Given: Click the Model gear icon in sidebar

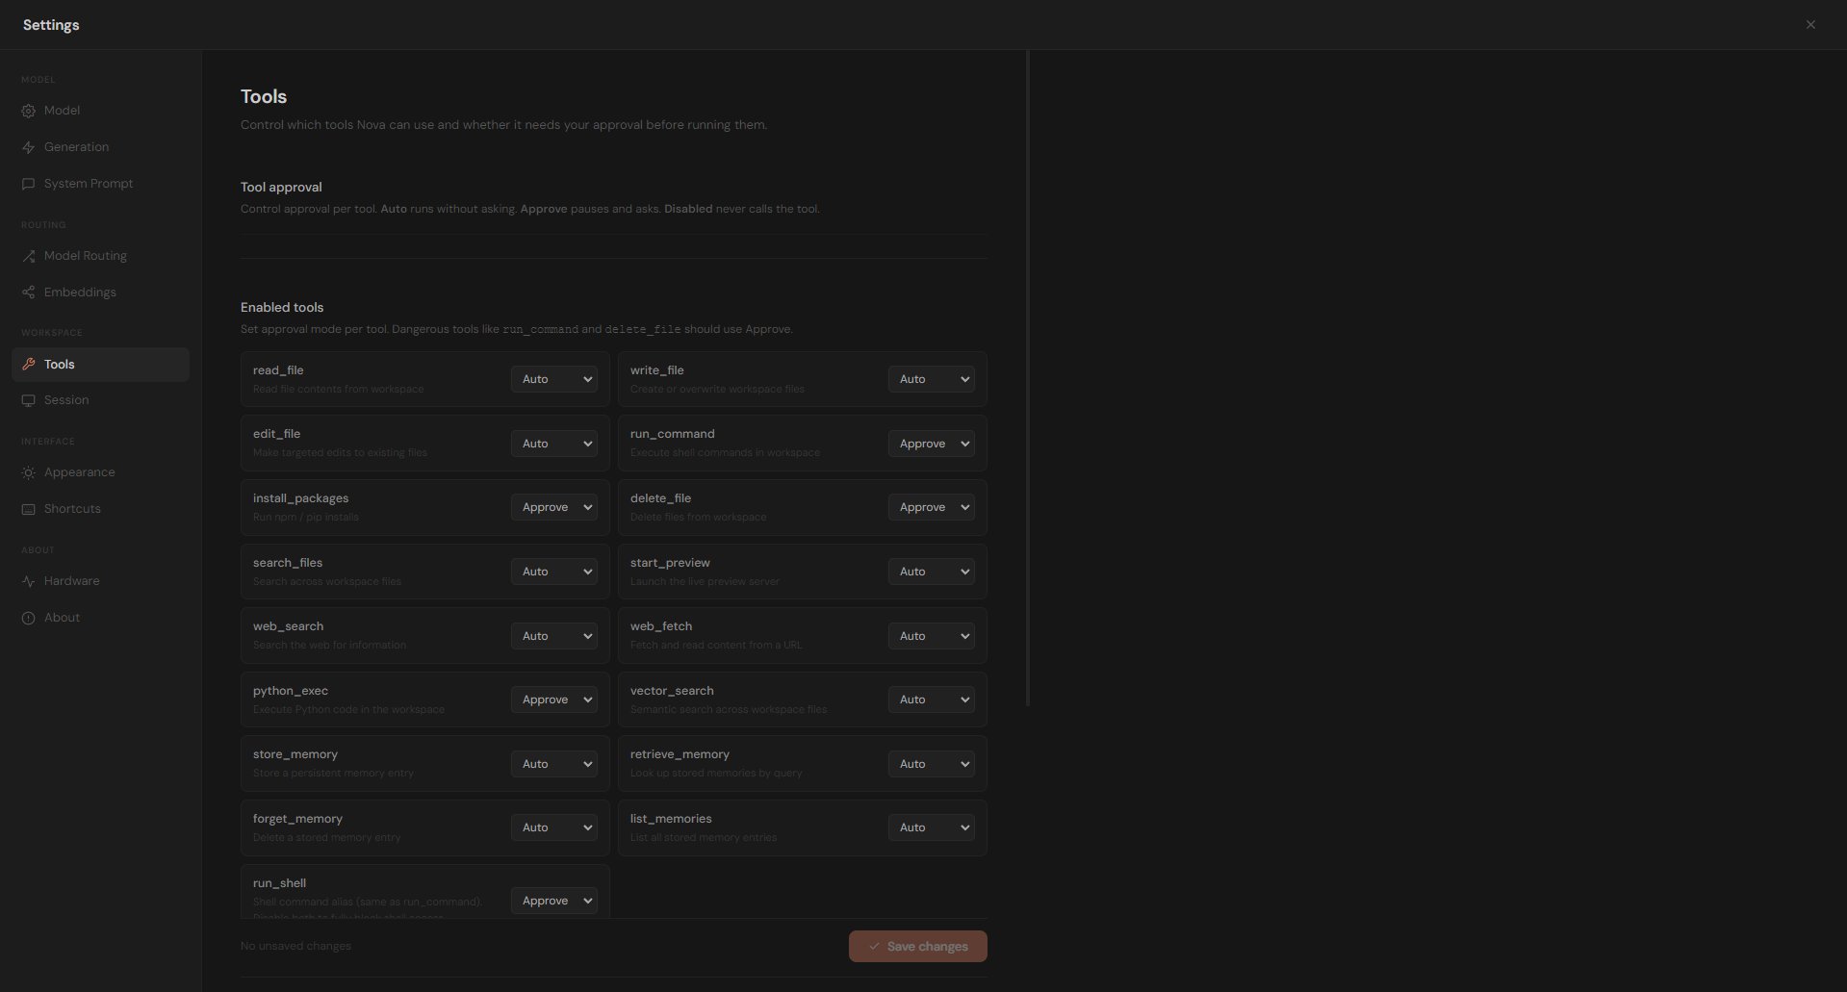Looking at the screenshot, I should coord(29,111).
